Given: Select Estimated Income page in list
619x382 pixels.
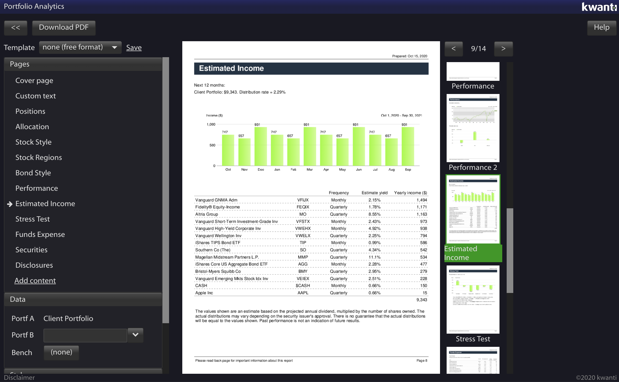Looking at the screenshot, I should (45, 204).
